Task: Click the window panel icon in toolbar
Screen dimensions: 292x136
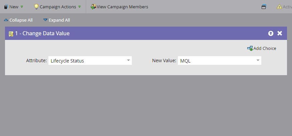Action: click(x=264, y=7)
